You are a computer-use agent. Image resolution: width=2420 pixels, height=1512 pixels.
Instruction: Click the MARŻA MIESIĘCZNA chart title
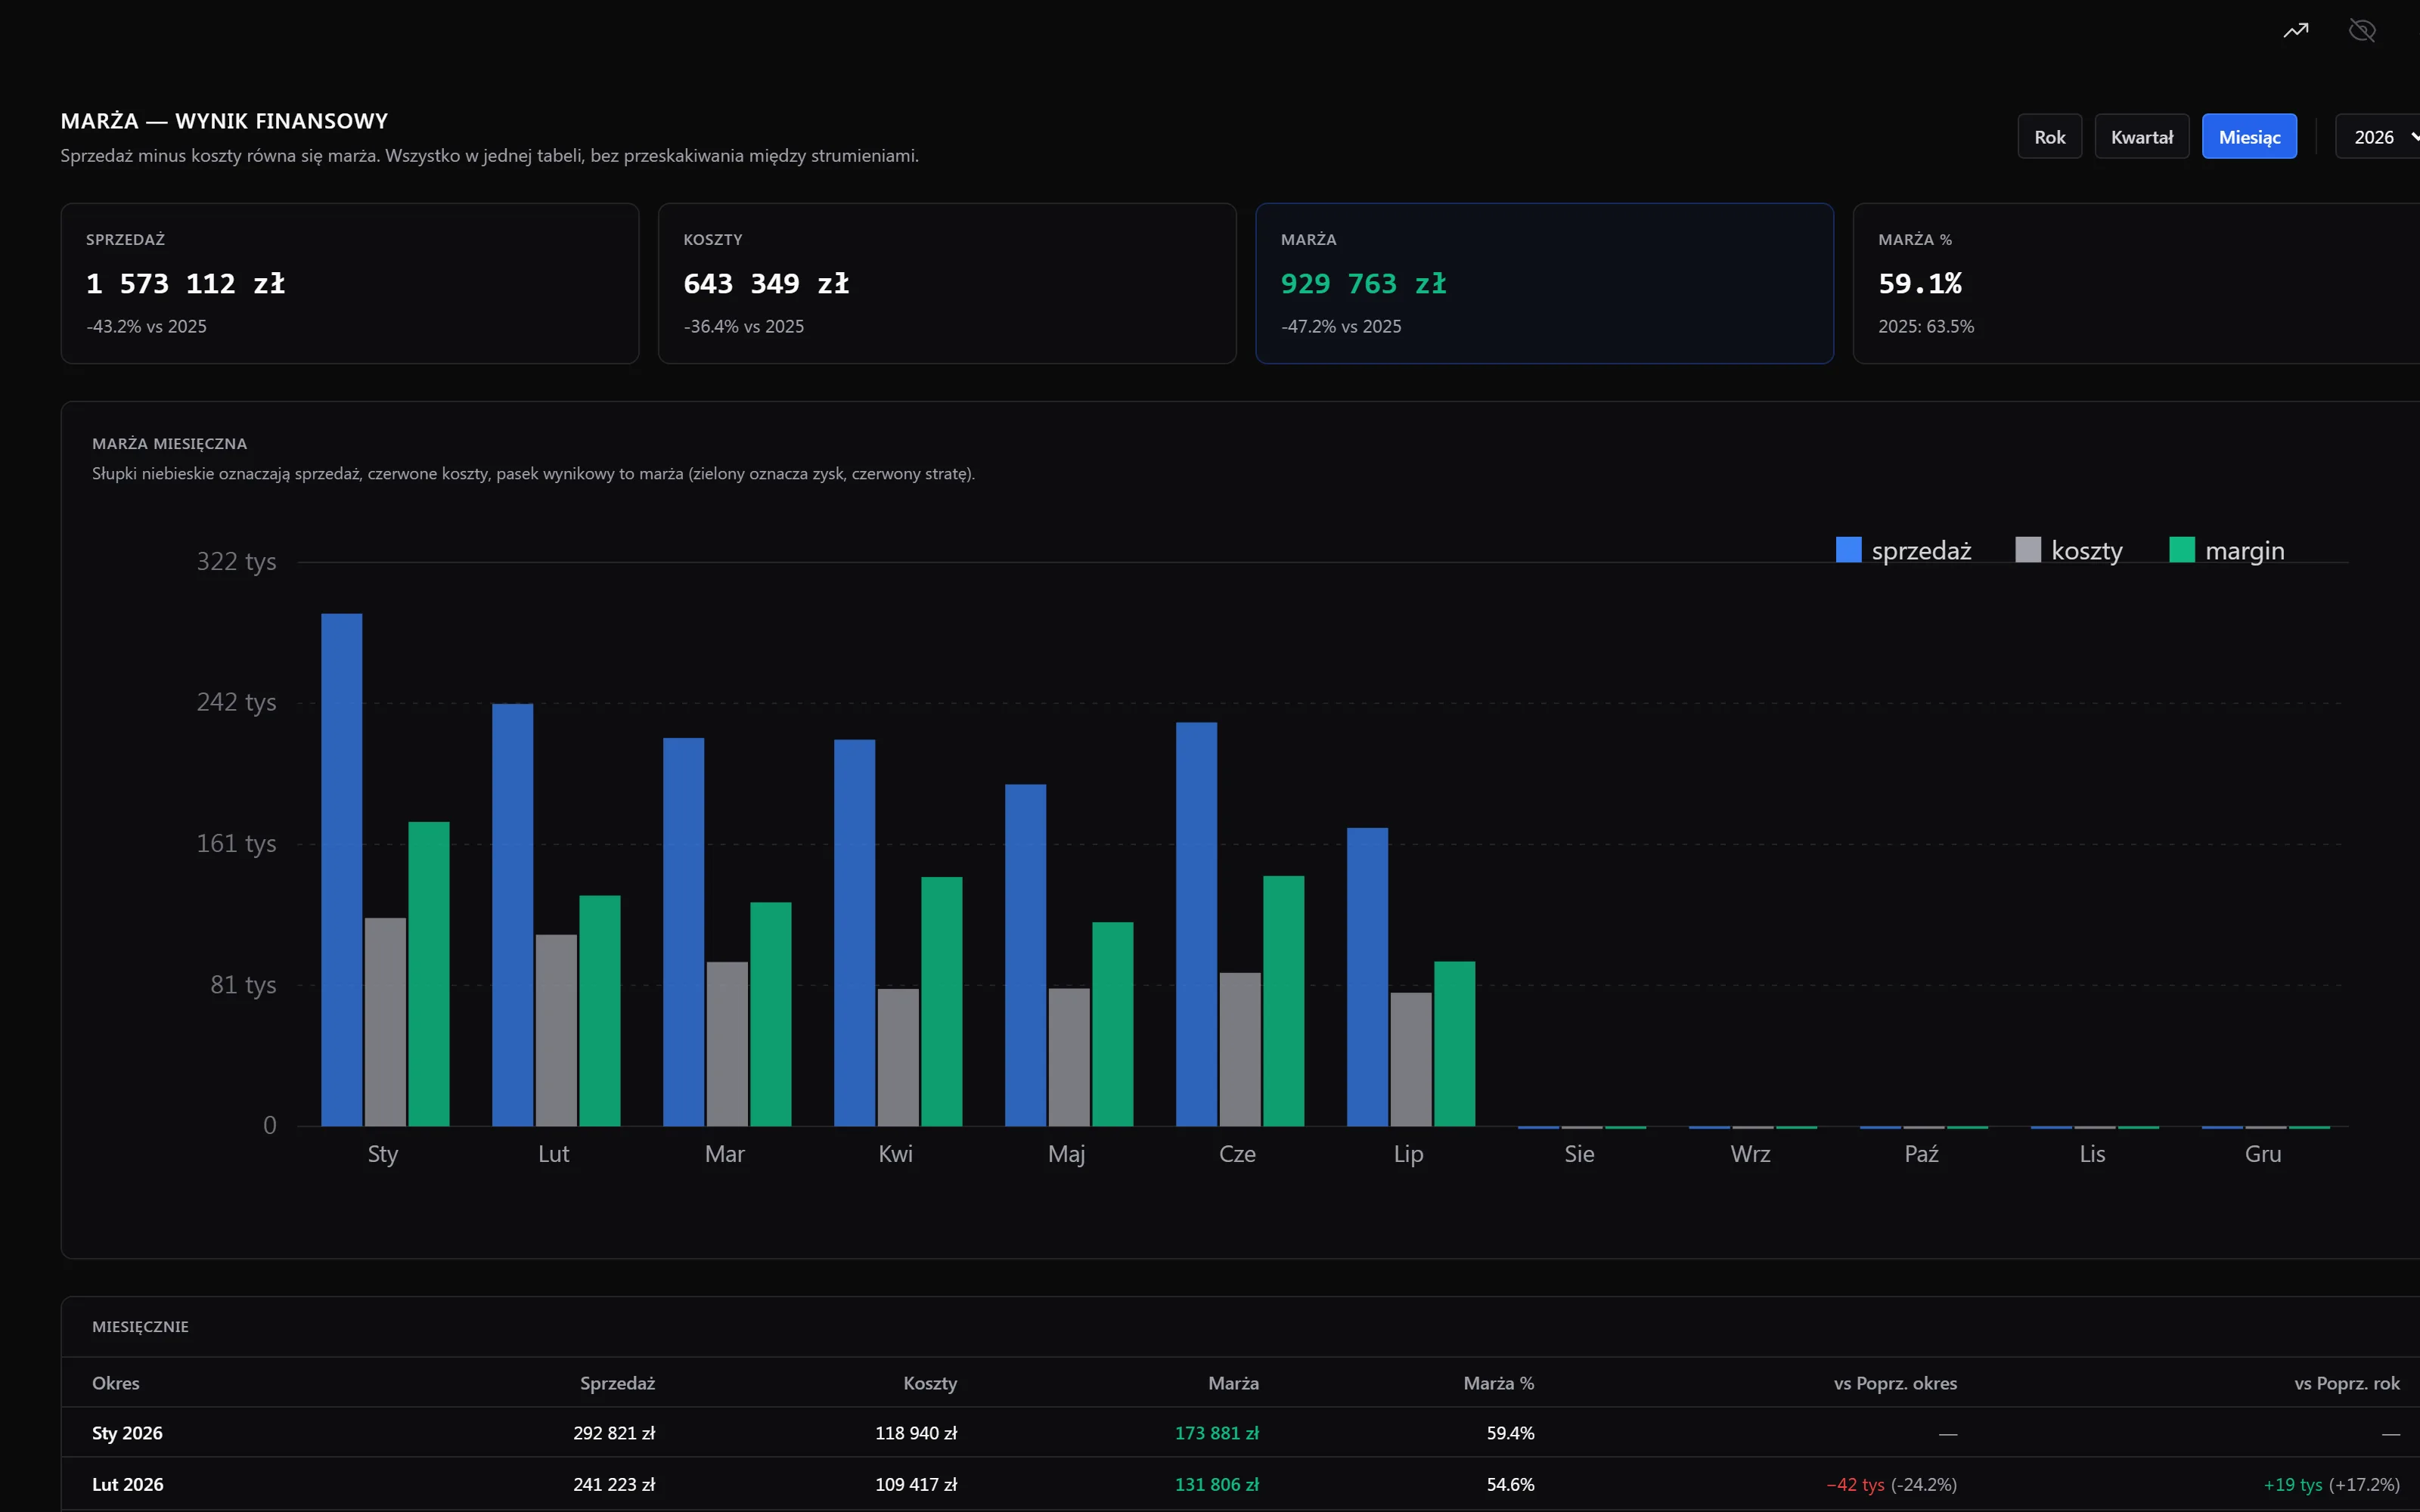pyautogui.click(x=169, y=443)
